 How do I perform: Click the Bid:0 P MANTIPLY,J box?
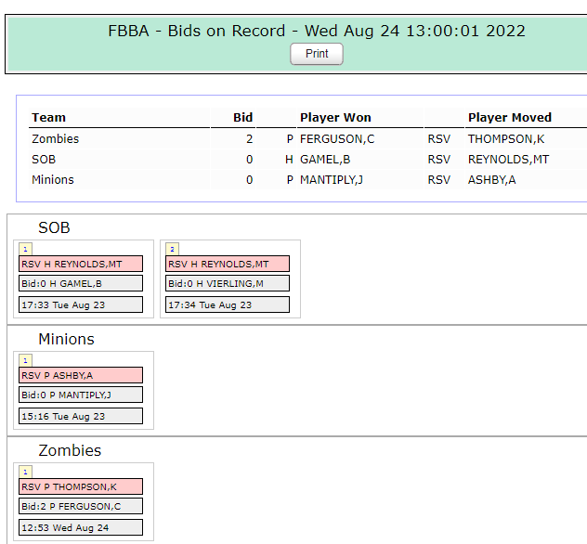pyautogui.click(x=81, y=395)
